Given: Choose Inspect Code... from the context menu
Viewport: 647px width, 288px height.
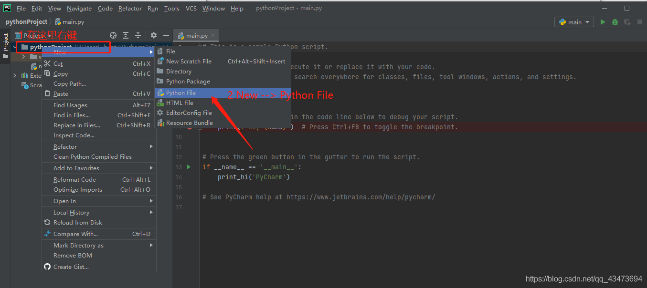Looking at the screenshot, I should point(99,135).
